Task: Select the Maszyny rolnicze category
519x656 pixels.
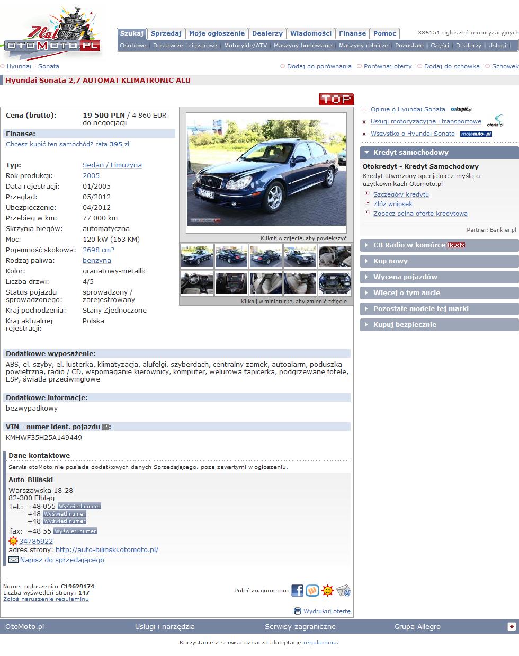Action: pyautogui.click(x=364, y=46)
